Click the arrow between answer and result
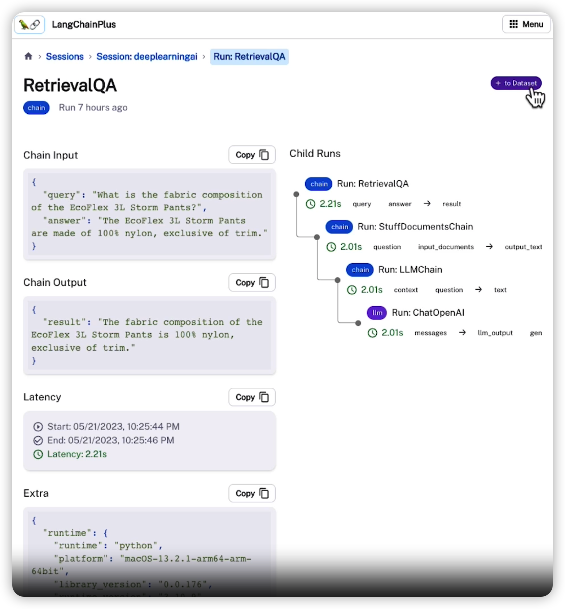Image resolution: width=565 pixels, height=609 pixels. 427,204
